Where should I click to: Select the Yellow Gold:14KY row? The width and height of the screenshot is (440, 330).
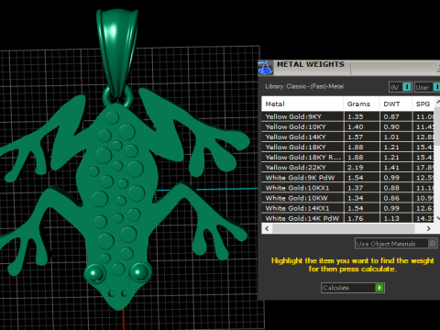pos(348,137)
